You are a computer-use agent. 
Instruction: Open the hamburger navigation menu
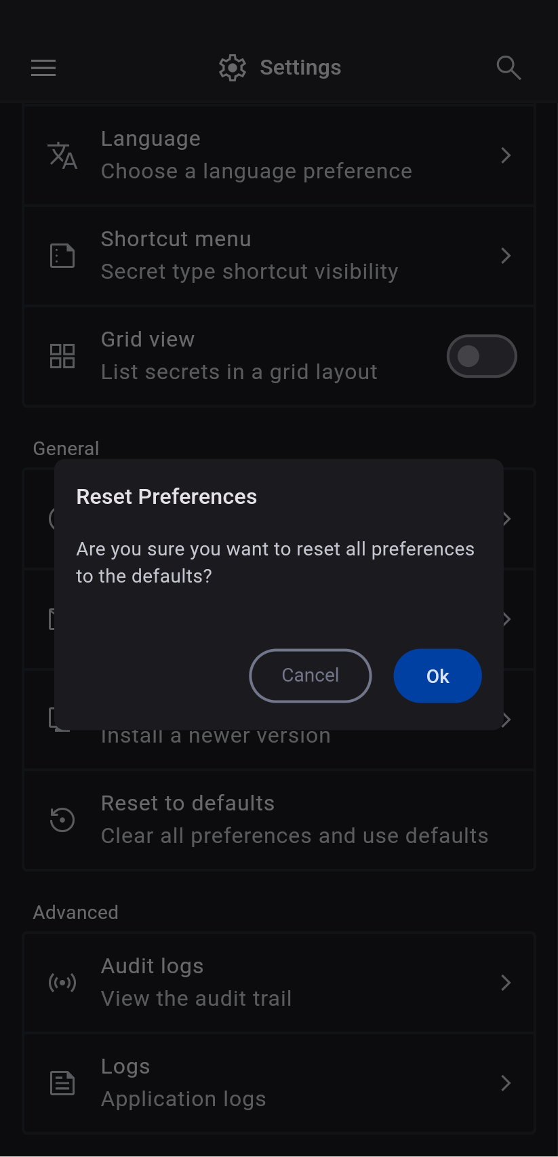(43, 68)
